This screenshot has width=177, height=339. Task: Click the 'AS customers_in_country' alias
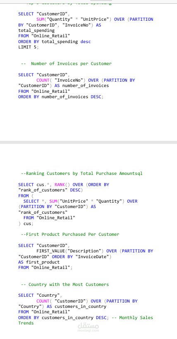coord(77,307)
